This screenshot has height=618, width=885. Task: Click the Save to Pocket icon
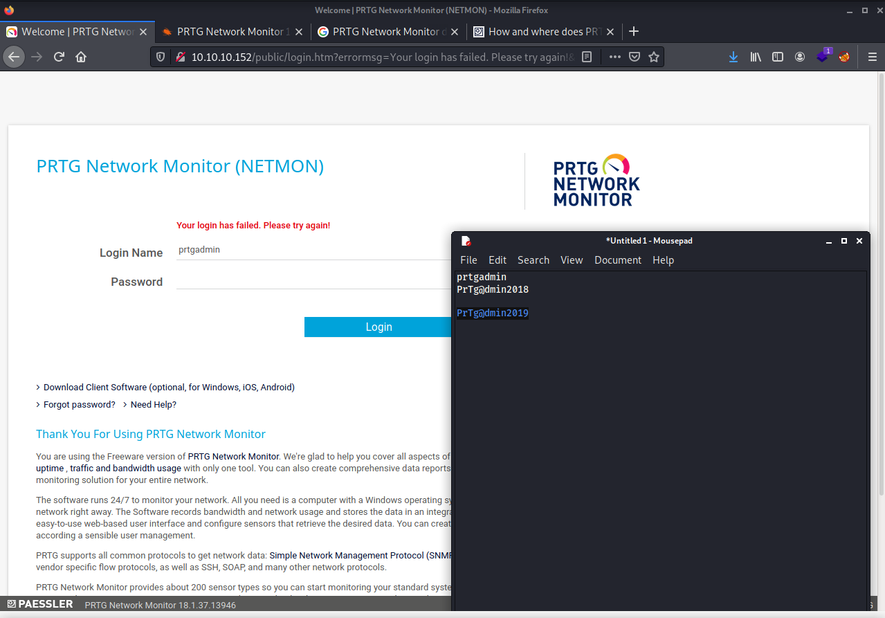click(x=634, y=57)
